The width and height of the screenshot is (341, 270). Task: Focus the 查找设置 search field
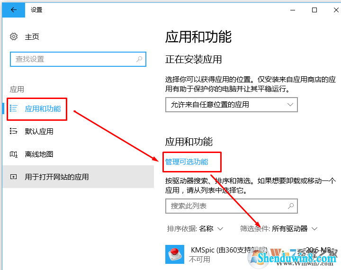[x=78, y=59]
